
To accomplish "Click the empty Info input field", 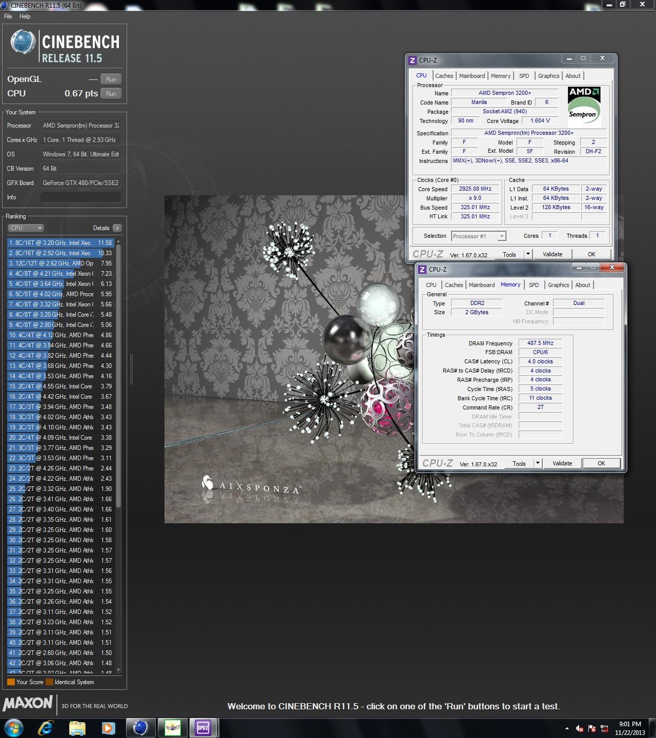I will click(x=81, y=197).
